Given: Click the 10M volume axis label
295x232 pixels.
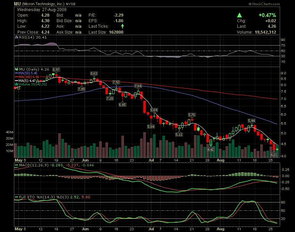Looking at the screenshot, I should [x=9, y=151].
